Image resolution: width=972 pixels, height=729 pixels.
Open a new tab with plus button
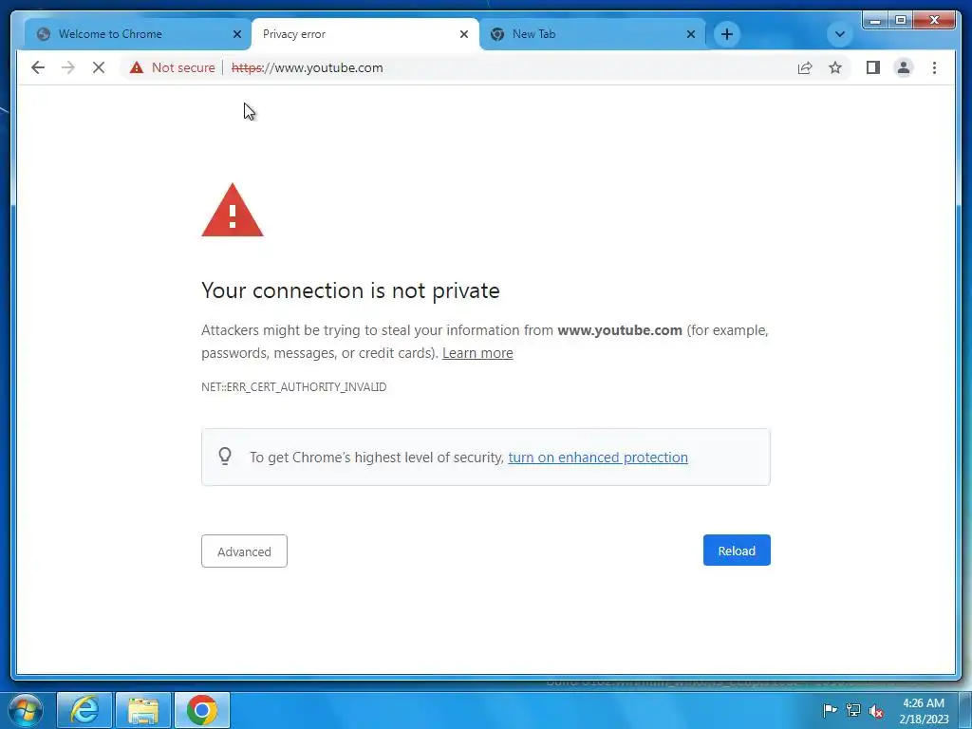point(726,34)
